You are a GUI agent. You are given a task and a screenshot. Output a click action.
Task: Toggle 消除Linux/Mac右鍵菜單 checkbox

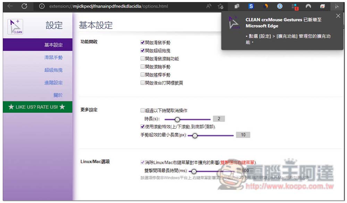pos(143,162)
